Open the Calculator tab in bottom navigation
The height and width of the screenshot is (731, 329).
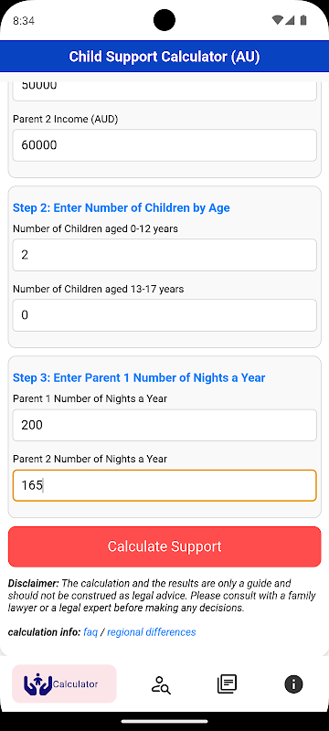pos(64,683)
